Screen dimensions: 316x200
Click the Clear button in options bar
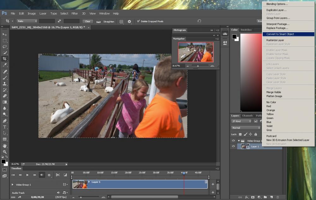pyautogui.click(x=88, y=21)
